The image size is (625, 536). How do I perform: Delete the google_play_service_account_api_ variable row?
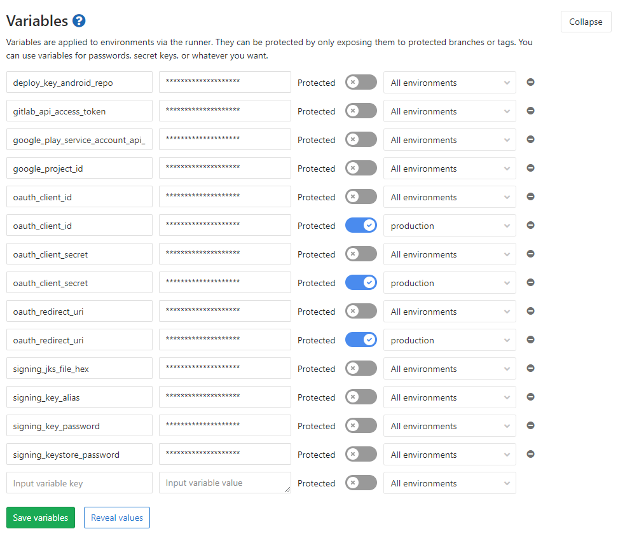coord(530,139)
